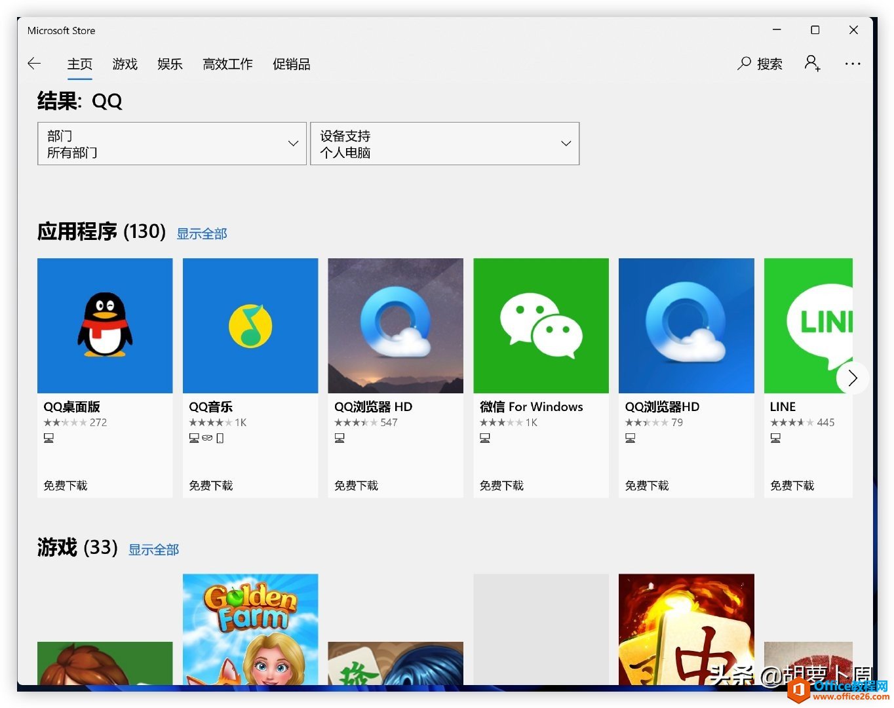894x708 pixels.
Task: Click 免费下载 under QQ桌面版
Action: (x=66, y=486)
